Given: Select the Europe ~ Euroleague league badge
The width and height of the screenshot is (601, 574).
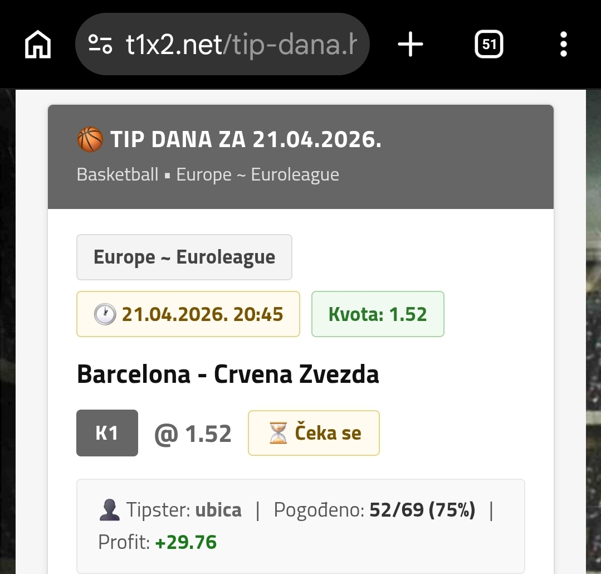Looking at the screenshot, I should 184,257.
